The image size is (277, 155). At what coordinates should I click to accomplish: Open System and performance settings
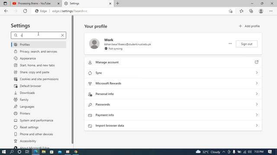(39, 121)
